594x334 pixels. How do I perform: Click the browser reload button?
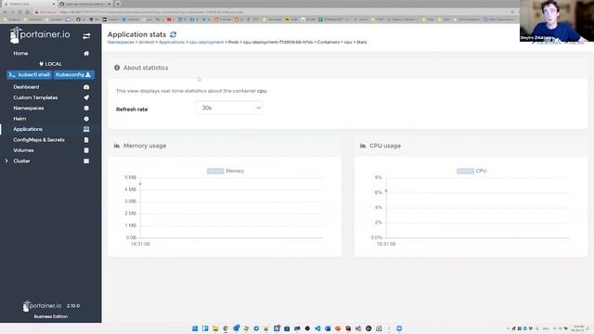coord(20,12)
